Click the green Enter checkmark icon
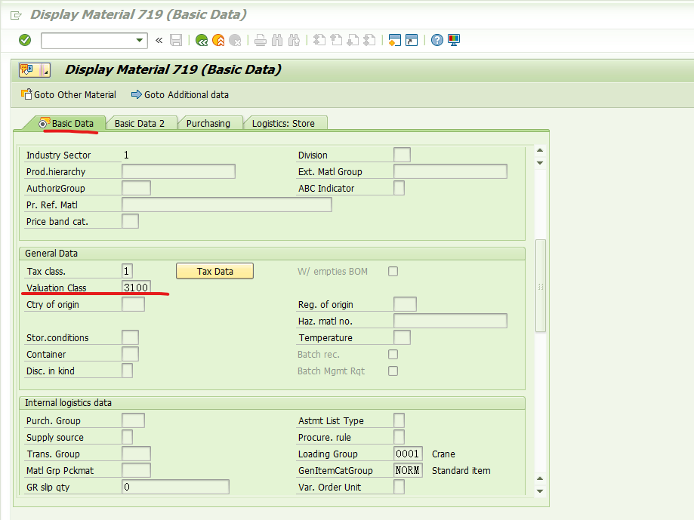The image size is (694, 520). [x=25, y=40]
